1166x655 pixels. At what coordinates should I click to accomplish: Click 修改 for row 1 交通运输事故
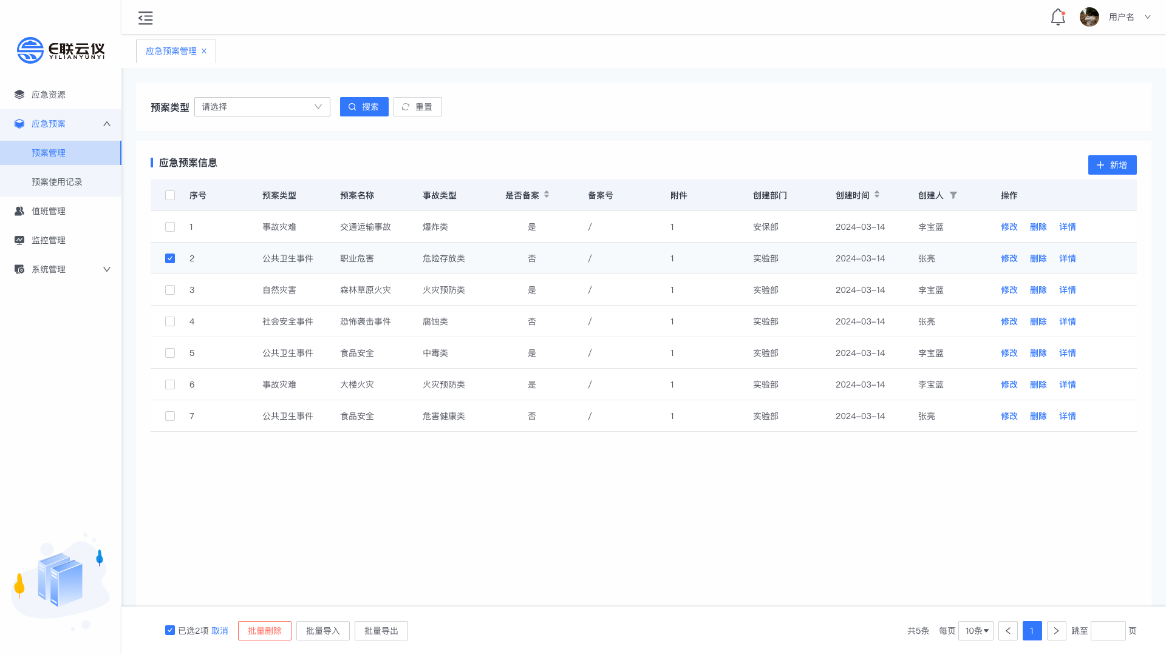(1009, 227)
